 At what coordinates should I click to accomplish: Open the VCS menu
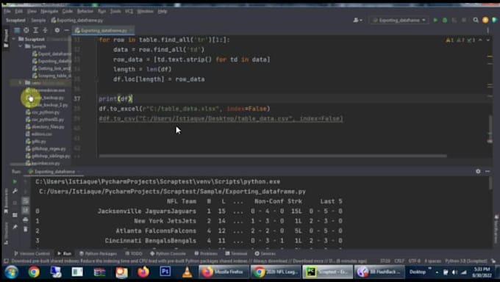click(x=129, y=11)
